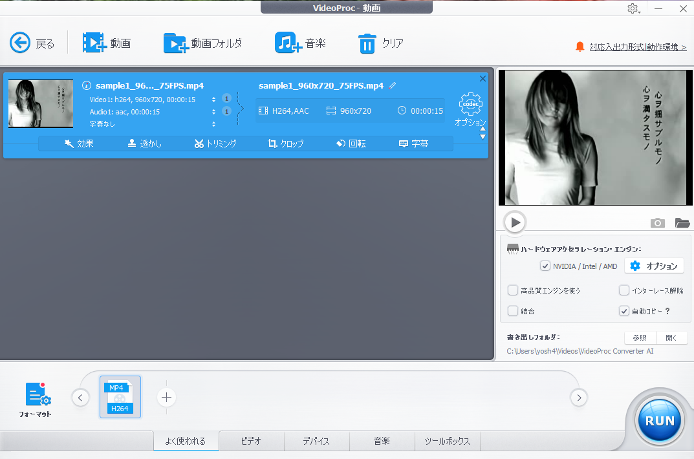Click the notification bell icon
The image size is (694, 459).
click(x=580, y=47)
